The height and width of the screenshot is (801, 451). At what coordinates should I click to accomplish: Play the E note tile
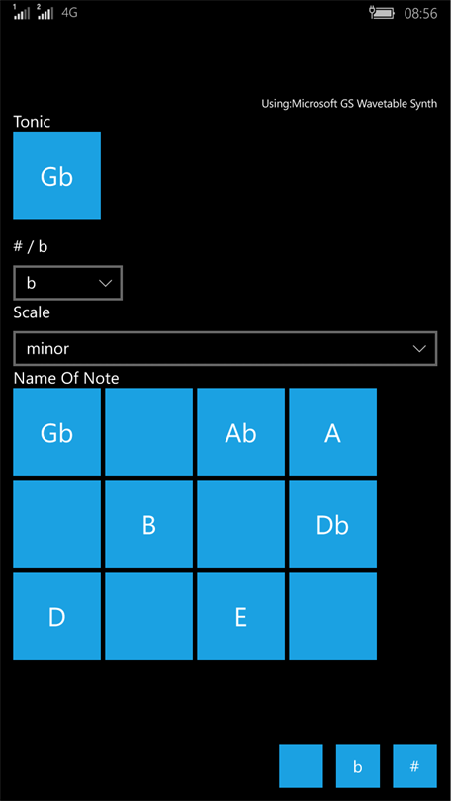241,615
